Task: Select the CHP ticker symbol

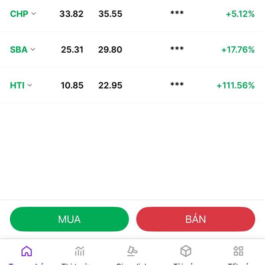Action: (19, 14)
